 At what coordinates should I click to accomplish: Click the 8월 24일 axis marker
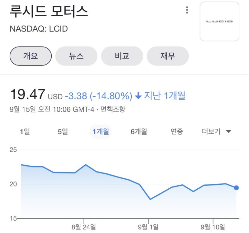coord(84,227)
